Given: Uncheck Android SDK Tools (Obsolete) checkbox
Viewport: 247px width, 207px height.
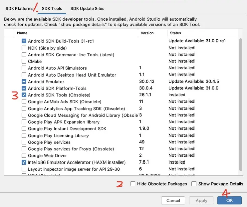Looking at the screenshot, I should pyautogui.click(x=24, y=95).
